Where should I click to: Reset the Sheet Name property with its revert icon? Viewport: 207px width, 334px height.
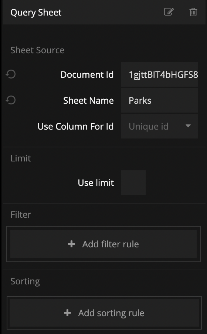tap(11, 100)
